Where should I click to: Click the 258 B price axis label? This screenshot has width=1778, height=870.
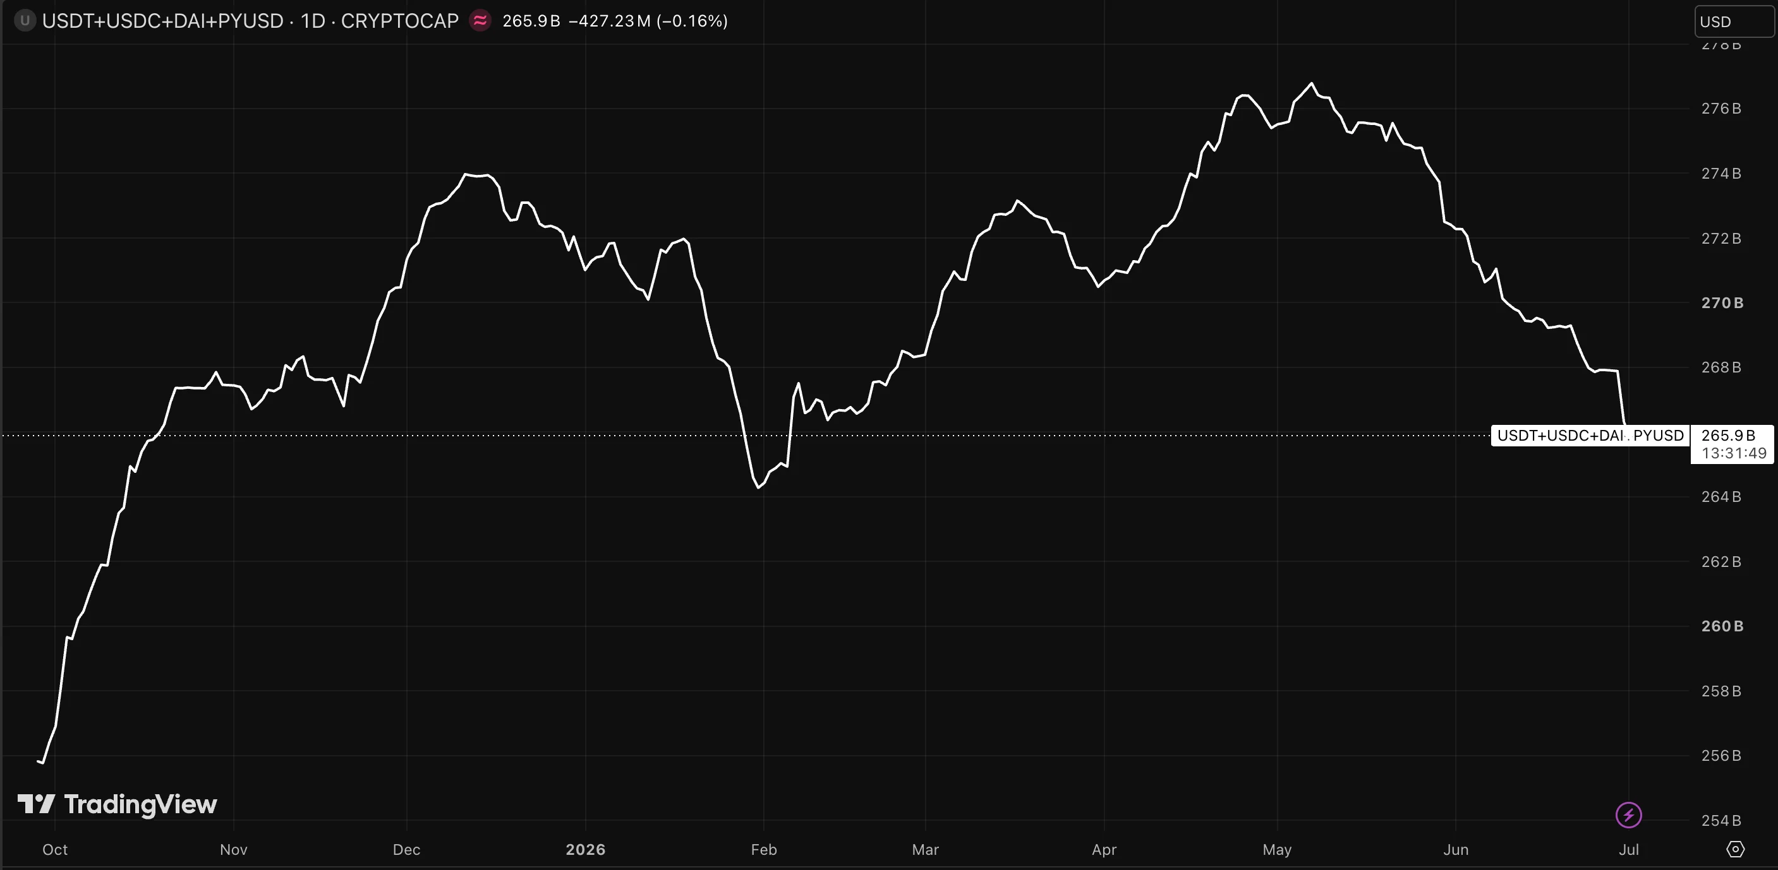point(1721,691)
